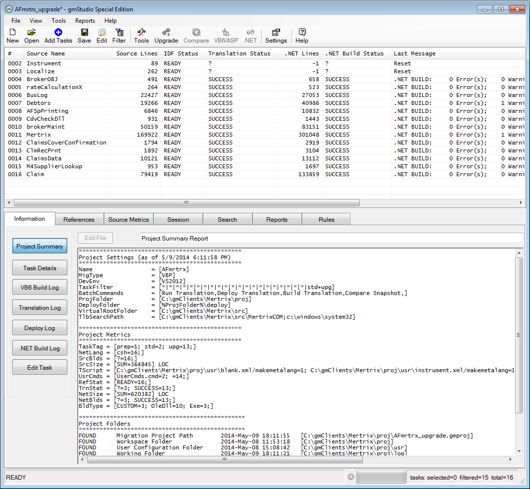Open the Reports menu in the menu bar
The height and width of the screenshot is (489, 530).
click(85, 21)
